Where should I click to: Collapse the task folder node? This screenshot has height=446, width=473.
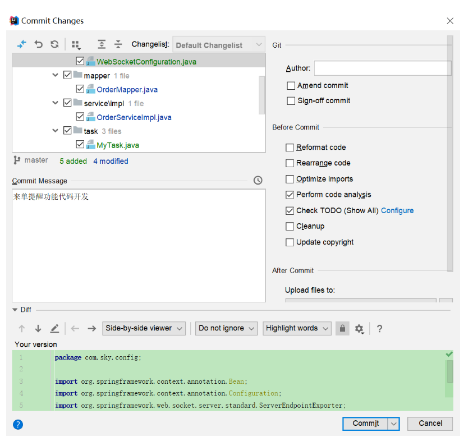pyautogui.click(x=55, y=130)
